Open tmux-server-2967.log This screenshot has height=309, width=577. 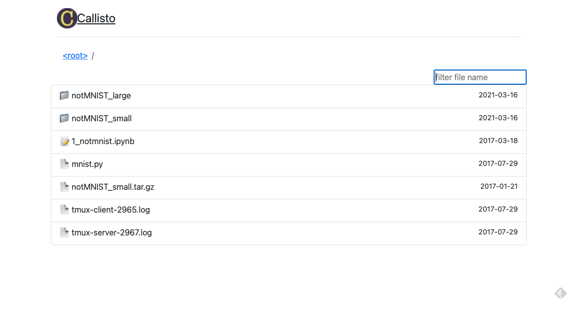pos(111,232)
